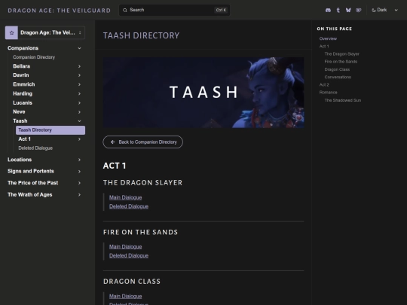This screenshot has height=305, width=407.
Task: Open Main Dialogue under Fire on the Sands
Action: pos(125,247)
